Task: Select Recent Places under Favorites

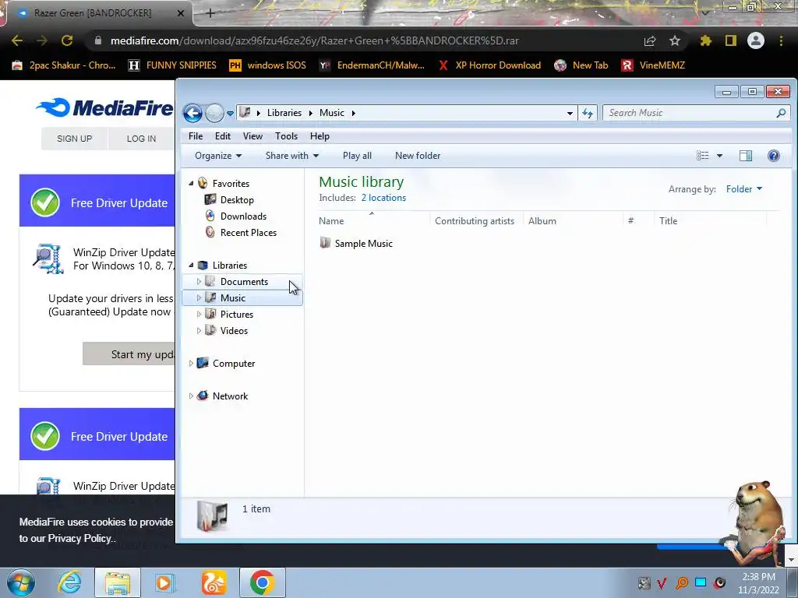Action: [249, 232]
